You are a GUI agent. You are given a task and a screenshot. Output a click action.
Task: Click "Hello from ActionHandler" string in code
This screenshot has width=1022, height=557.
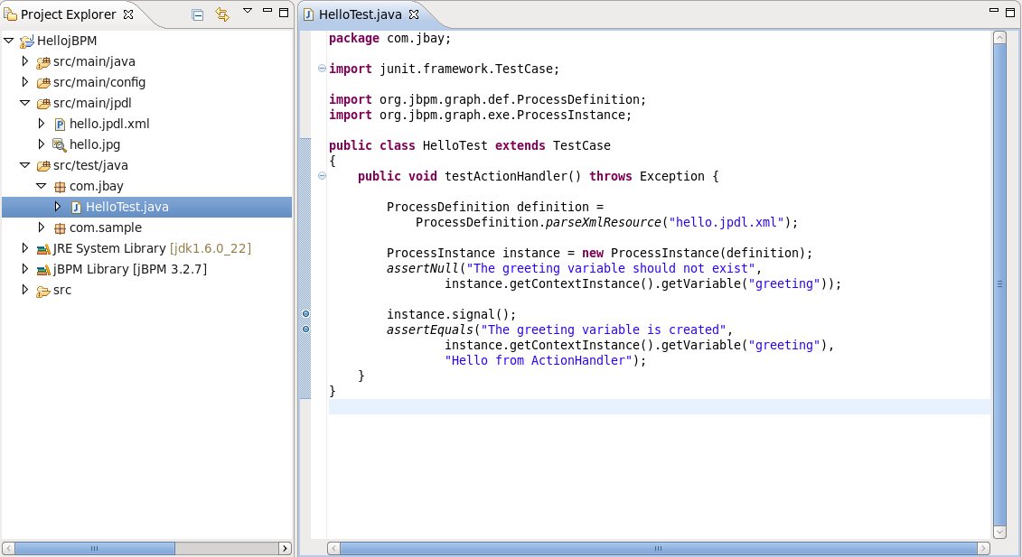click(539, 360)
